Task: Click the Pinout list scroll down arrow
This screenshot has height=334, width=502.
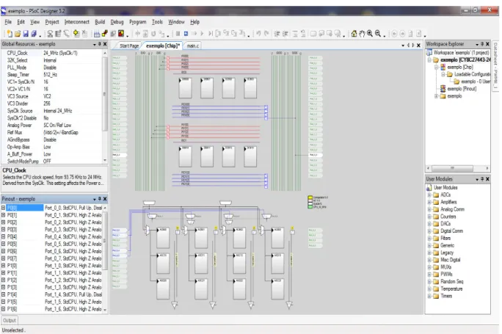Action: coord(105,310)
